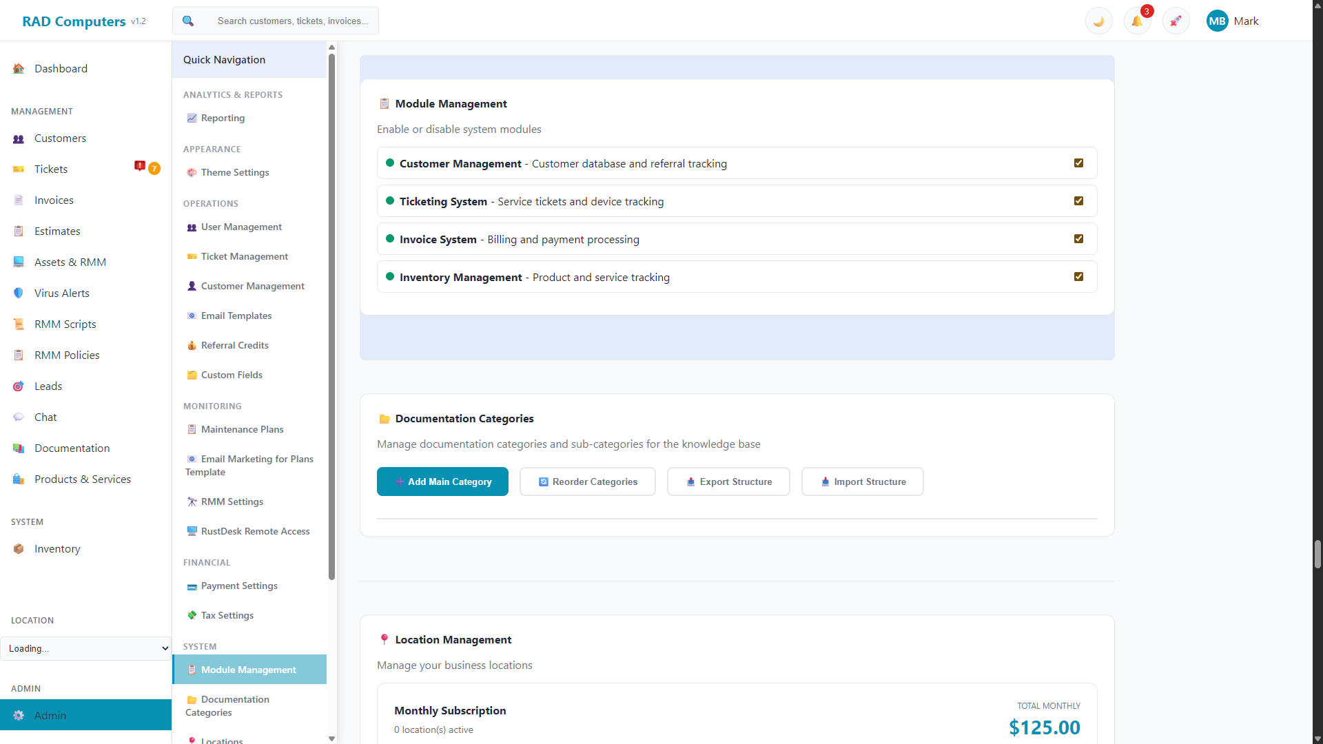Open the location selector showing Loading...

85,648
